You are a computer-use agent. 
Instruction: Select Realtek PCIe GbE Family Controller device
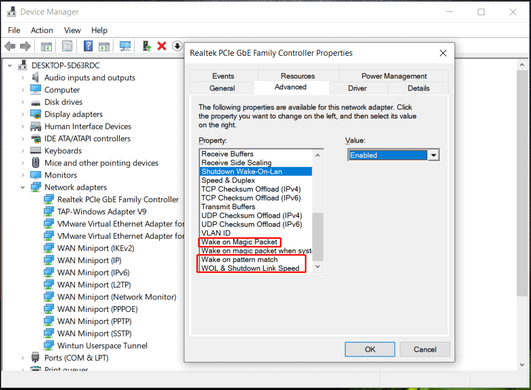(x=118, y=199)
